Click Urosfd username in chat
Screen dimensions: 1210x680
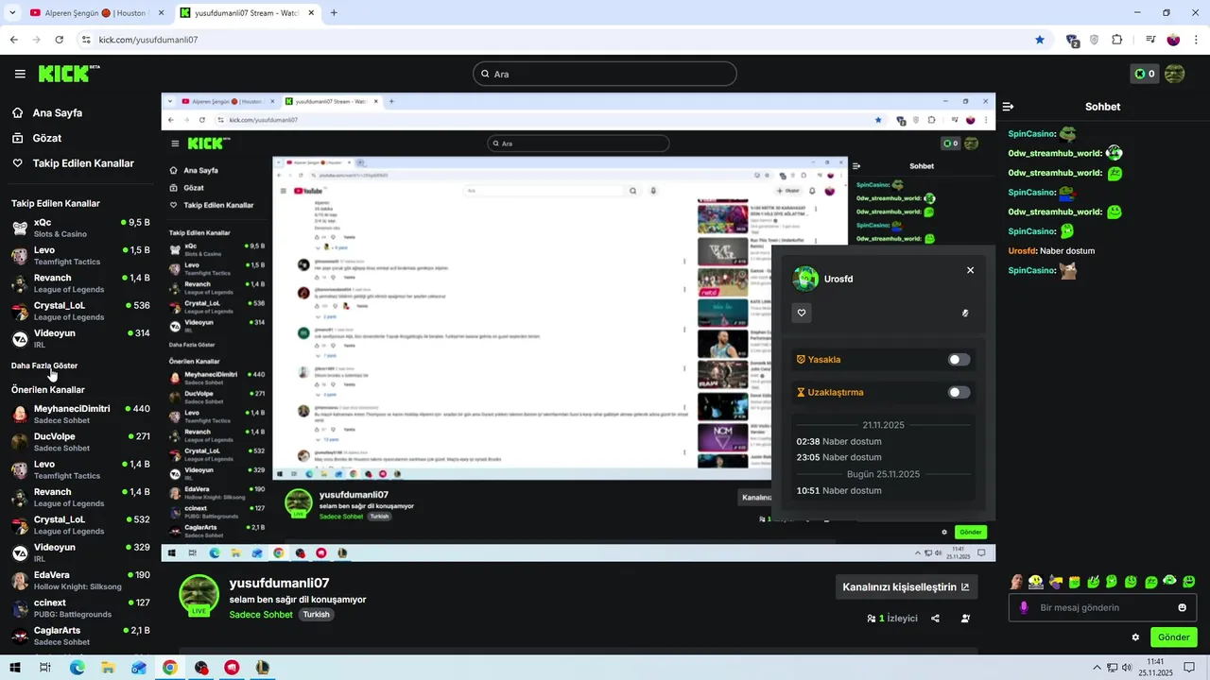(x=1022, y=251)
